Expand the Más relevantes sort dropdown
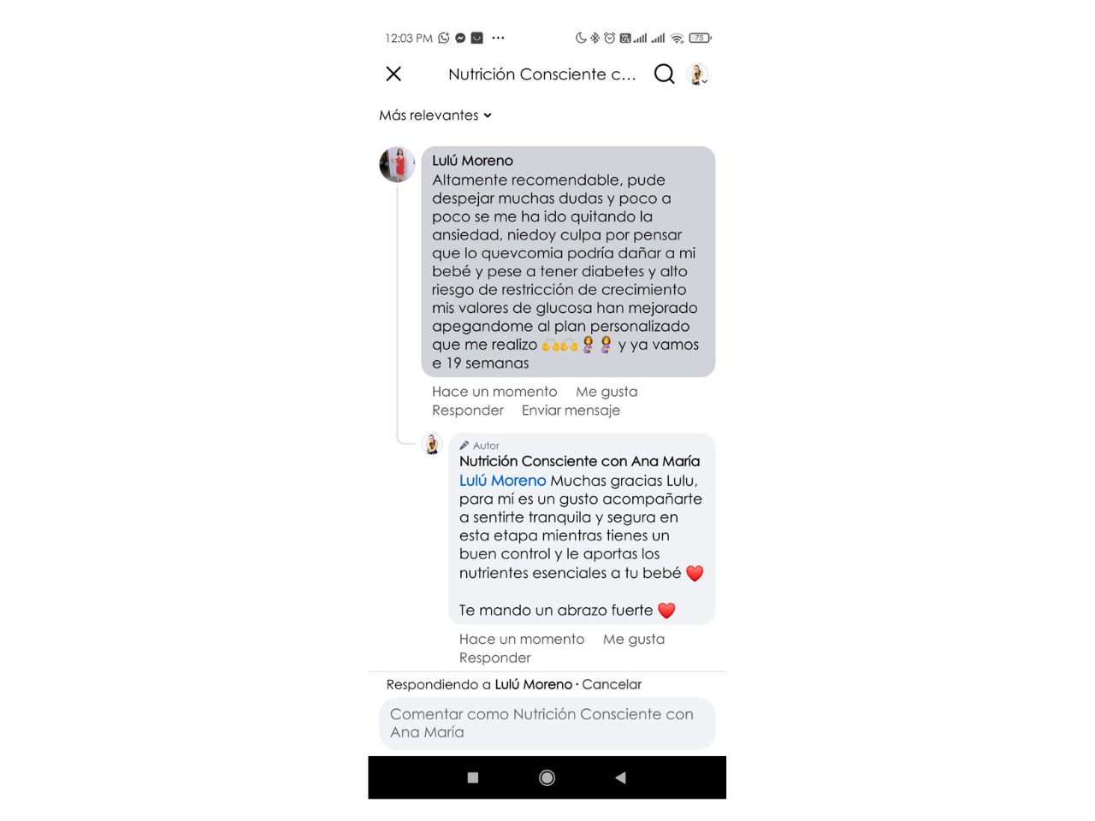Viewport: 1095px width, 821px height. click(435, 115)
